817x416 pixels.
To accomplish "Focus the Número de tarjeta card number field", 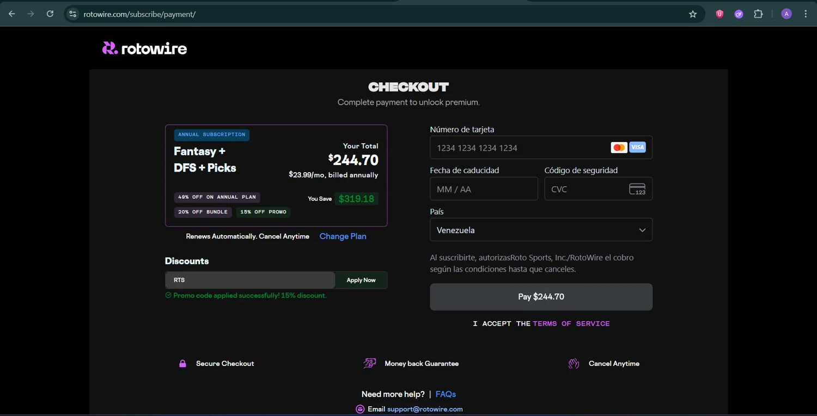I will [x=541, y=148].
